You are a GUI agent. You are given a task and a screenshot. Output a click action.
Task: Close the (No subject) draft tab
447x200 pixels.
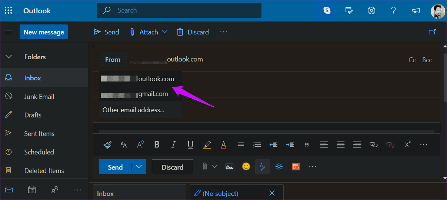272,193
